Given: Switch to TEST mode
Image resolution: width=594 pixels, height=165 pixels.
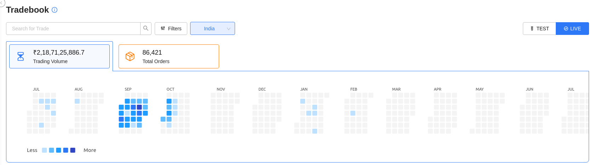Looking at the screenshot, I should point(539,29).
